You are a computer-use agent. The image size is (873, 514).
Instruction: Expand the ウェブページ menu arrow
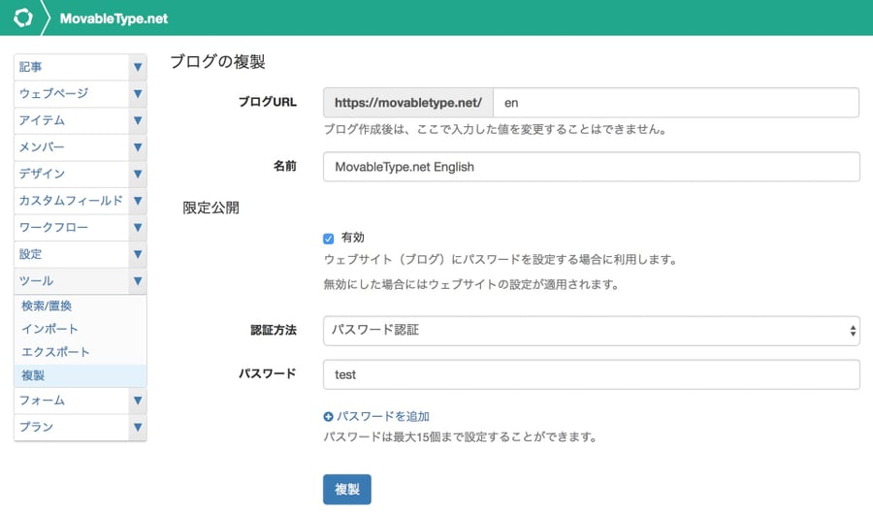[138, 94]
